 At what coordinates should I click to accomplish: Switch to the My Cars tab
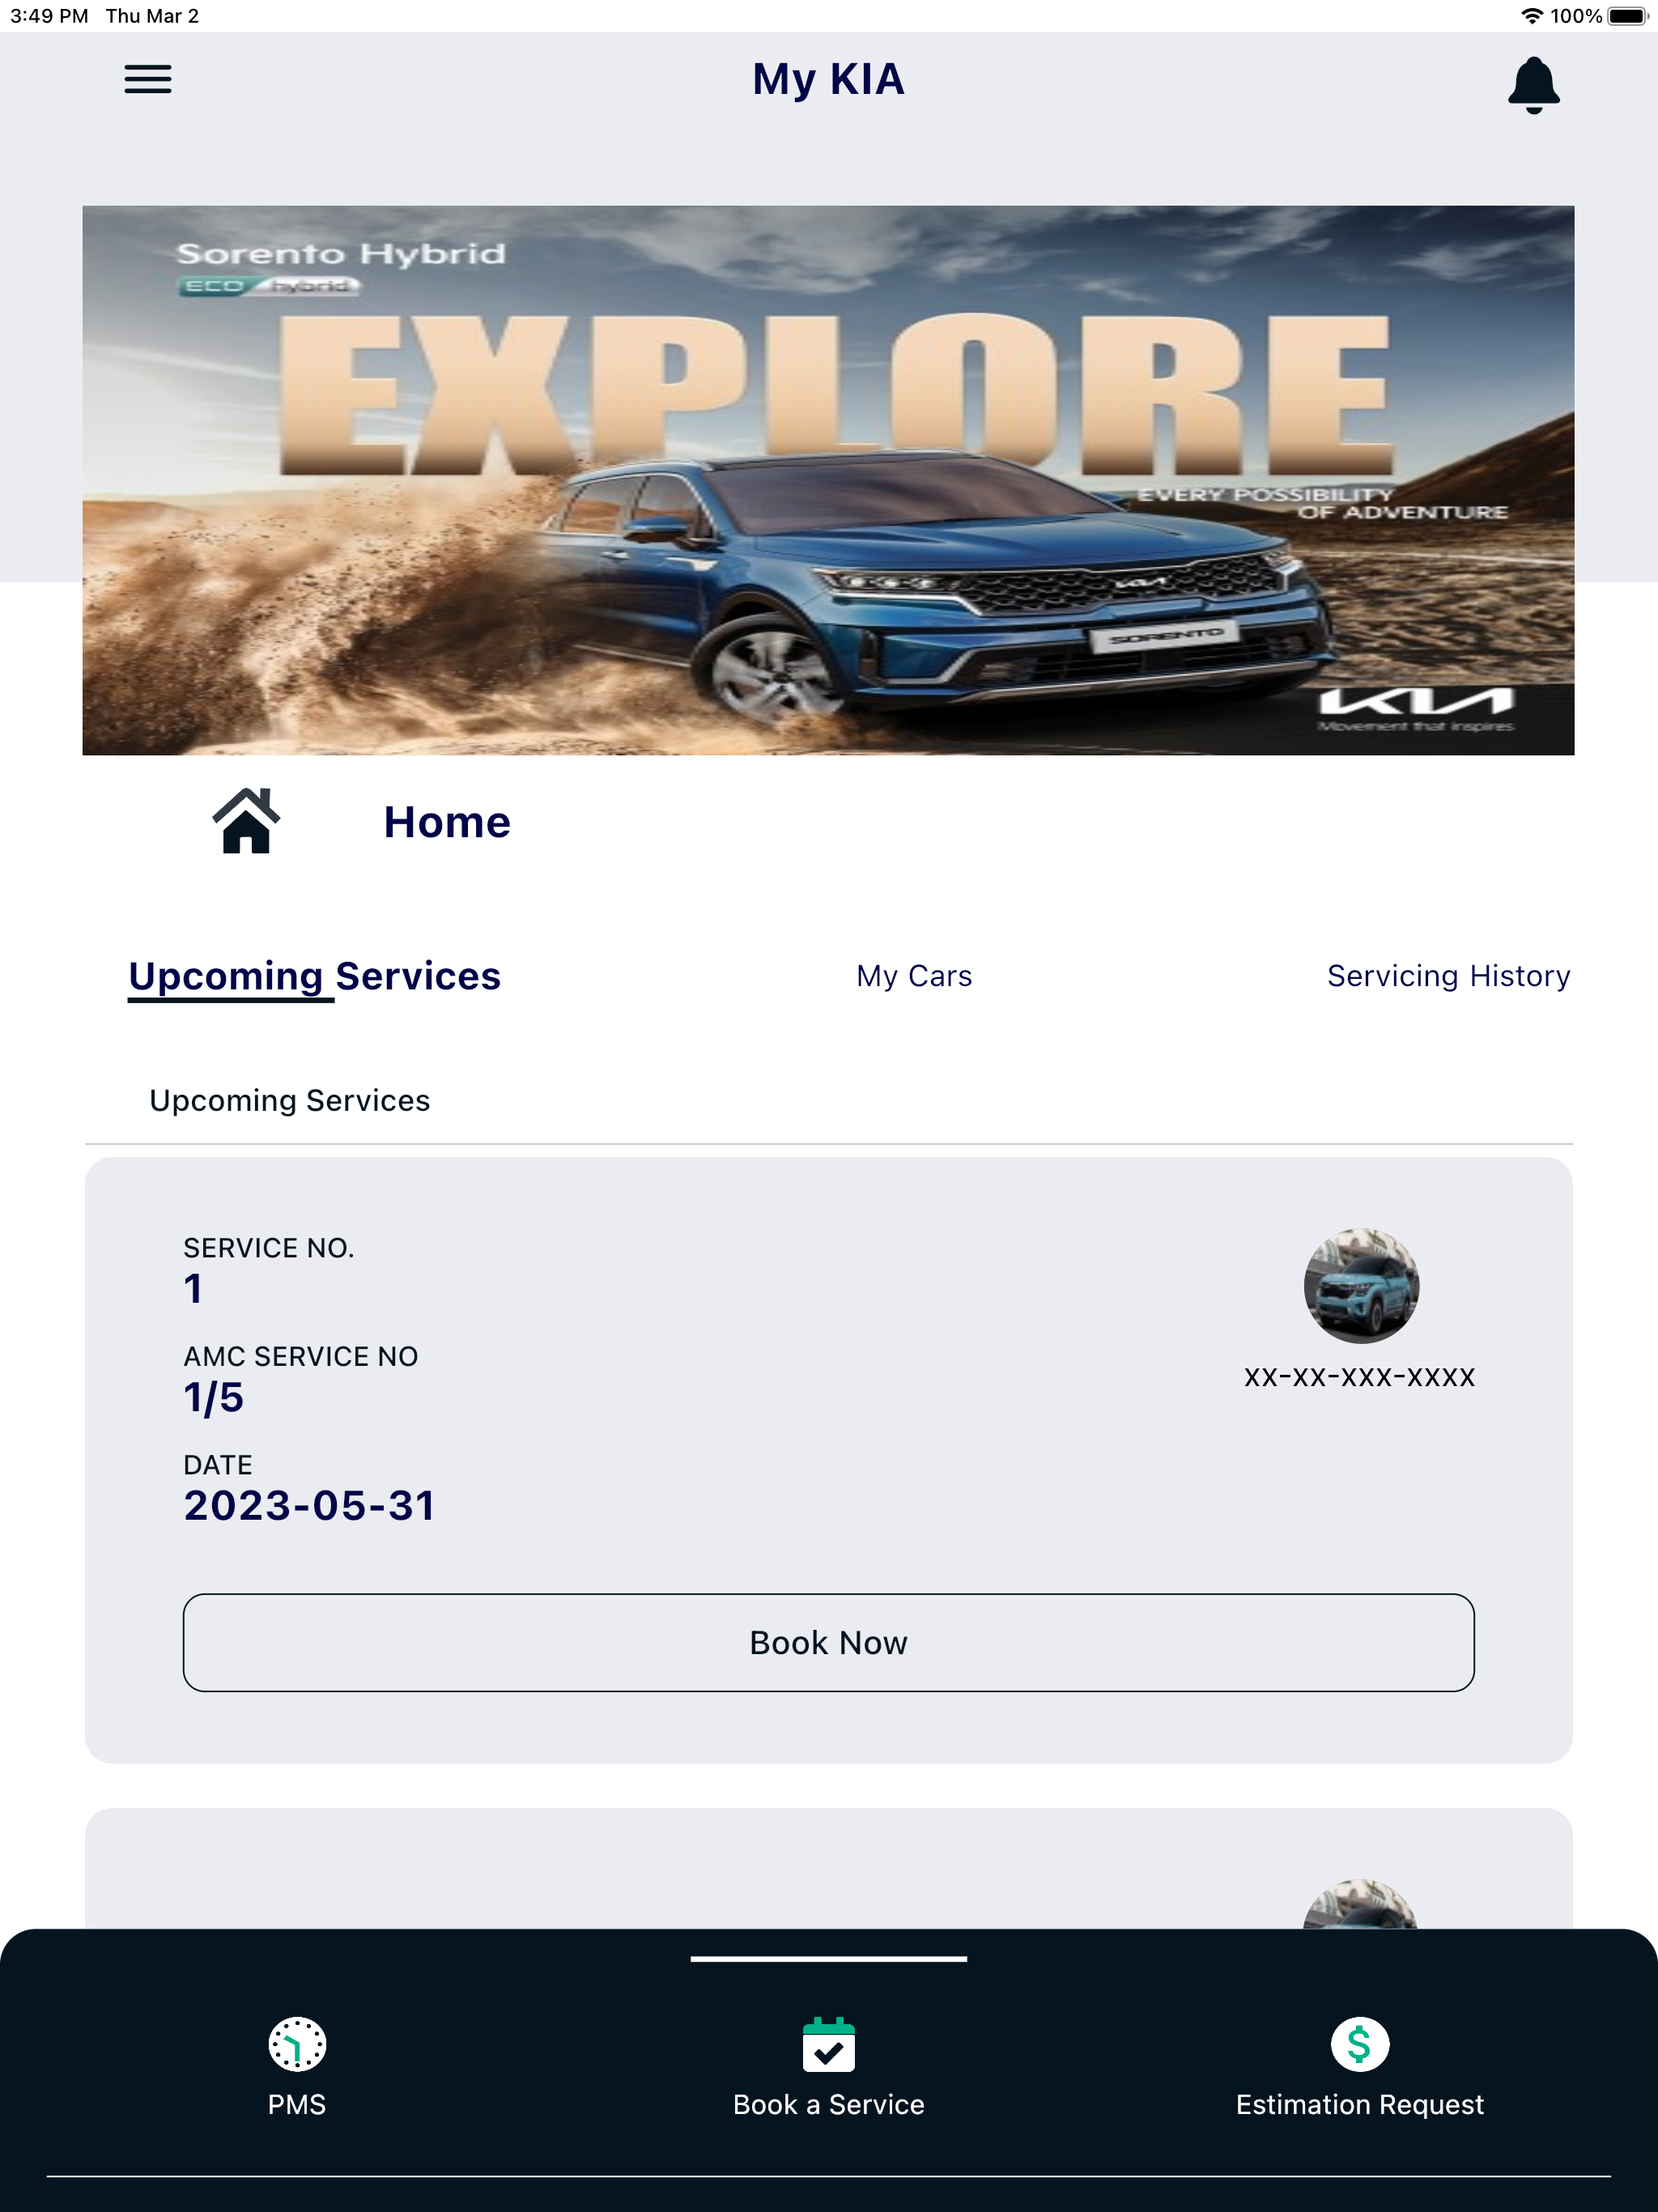[914, 976]
